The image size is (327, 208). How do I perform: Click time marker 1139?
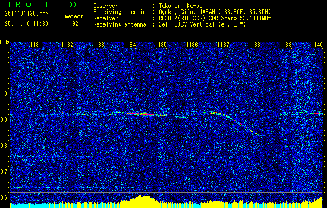(x=286, y=45)
